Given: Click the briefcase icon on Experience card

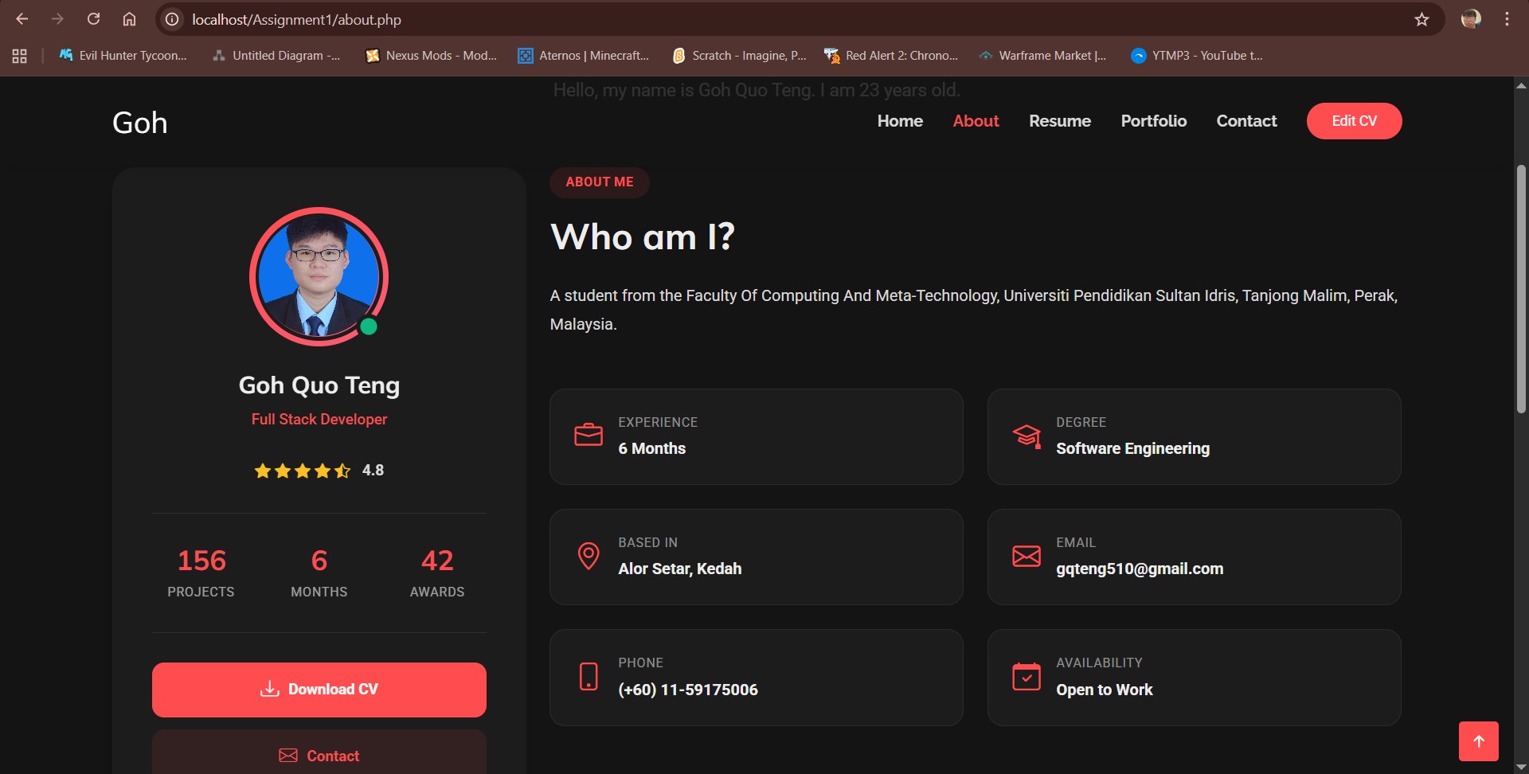Looking at the screenshot, I should click(x=589, y=435).
